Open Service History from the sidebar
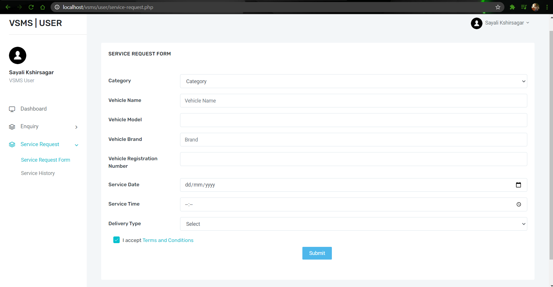The image size is (553, 287). pyautogui.click(x=38, y=173)
